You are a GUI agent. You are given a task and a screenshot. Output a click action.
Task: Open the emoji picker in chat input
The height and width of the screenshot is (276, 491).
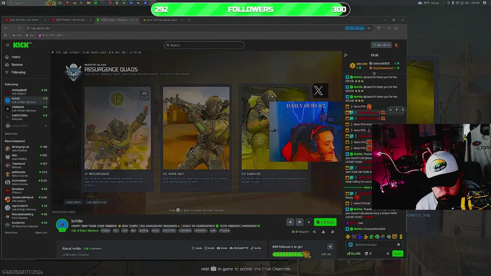pos(398,245)
